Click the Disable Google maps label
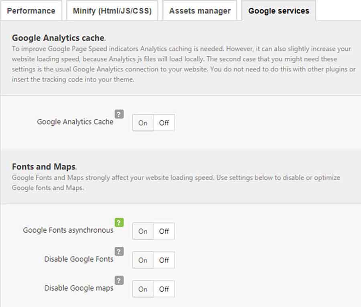 79,288
